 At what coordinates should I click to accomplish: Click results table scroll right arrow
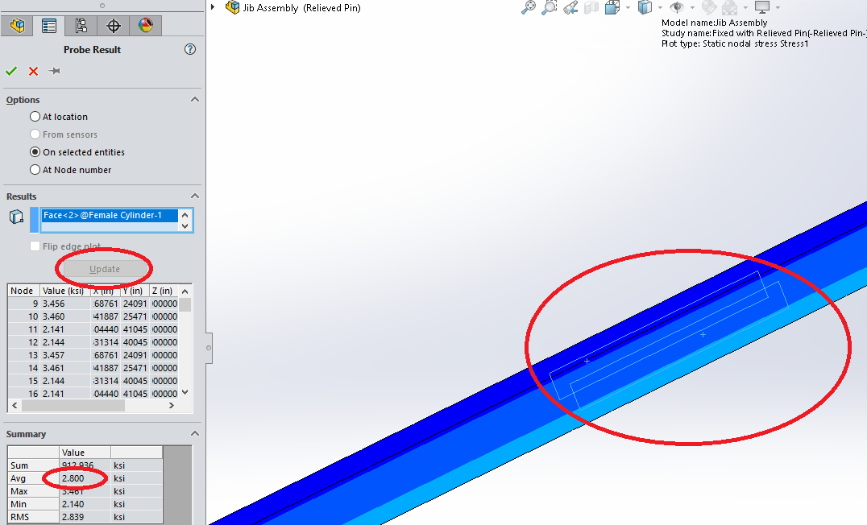pyautogui.click(x=172, y=406)
